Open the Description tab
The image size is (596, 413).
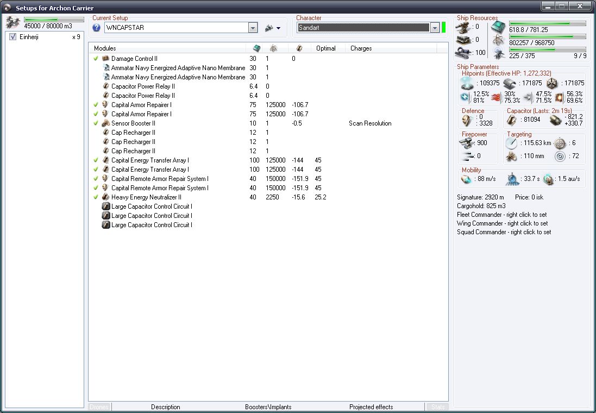[x=165, y=407]
